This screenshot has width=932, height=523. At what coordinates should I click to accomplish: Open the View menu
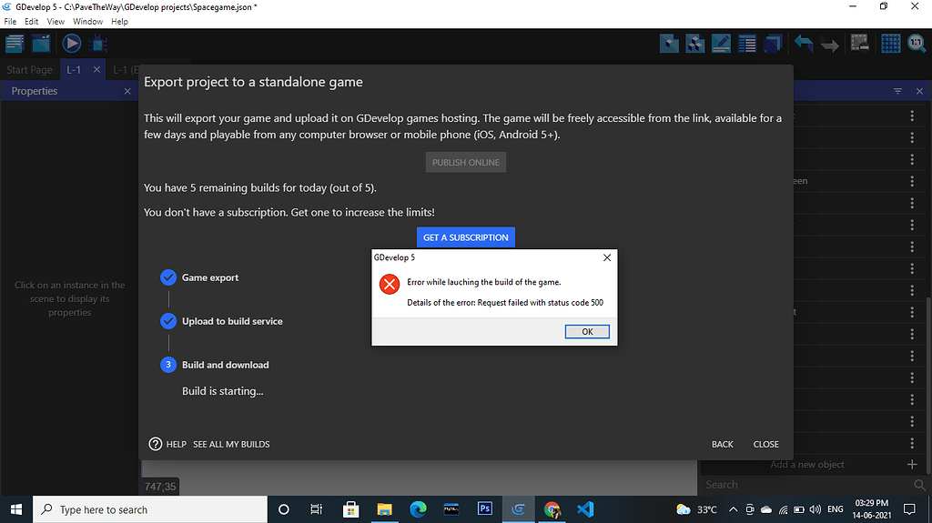pyautogui.click(x=56, y=22)
